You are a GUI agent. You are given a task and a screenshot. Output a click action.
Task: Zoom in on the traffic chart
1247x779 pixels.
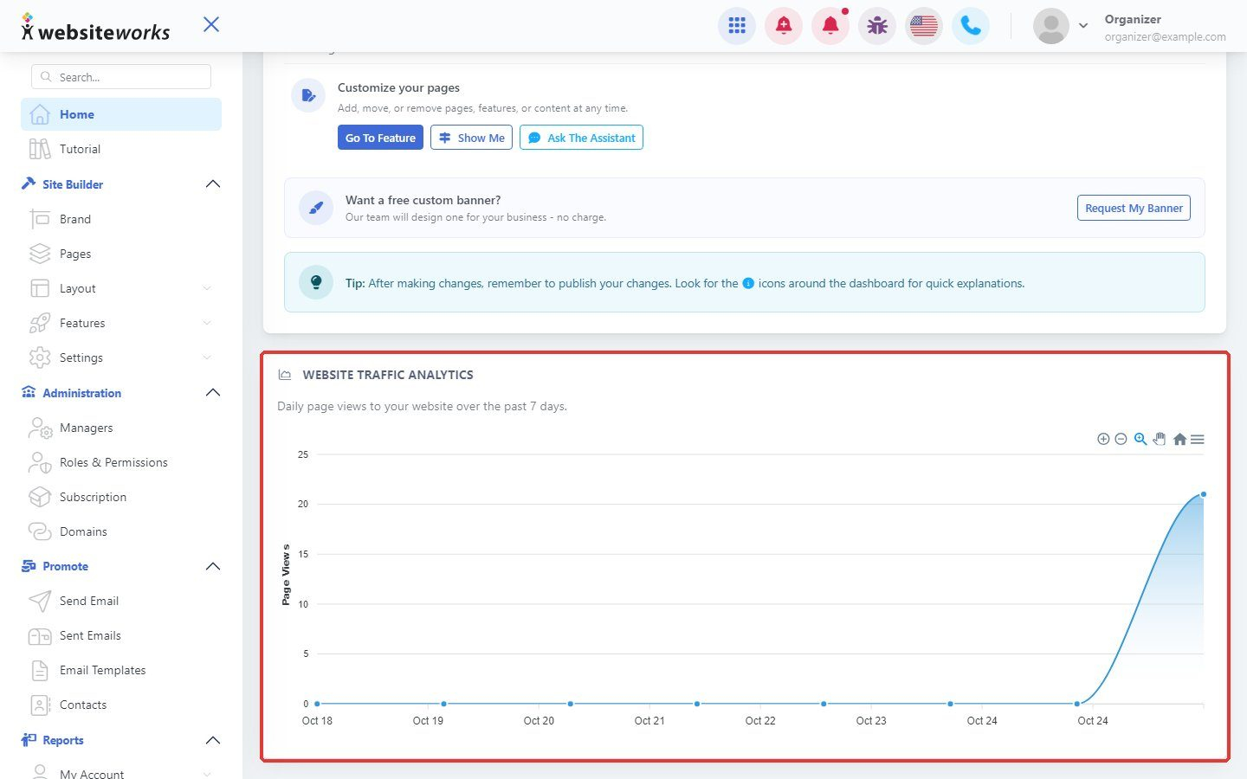[1103, 440]
